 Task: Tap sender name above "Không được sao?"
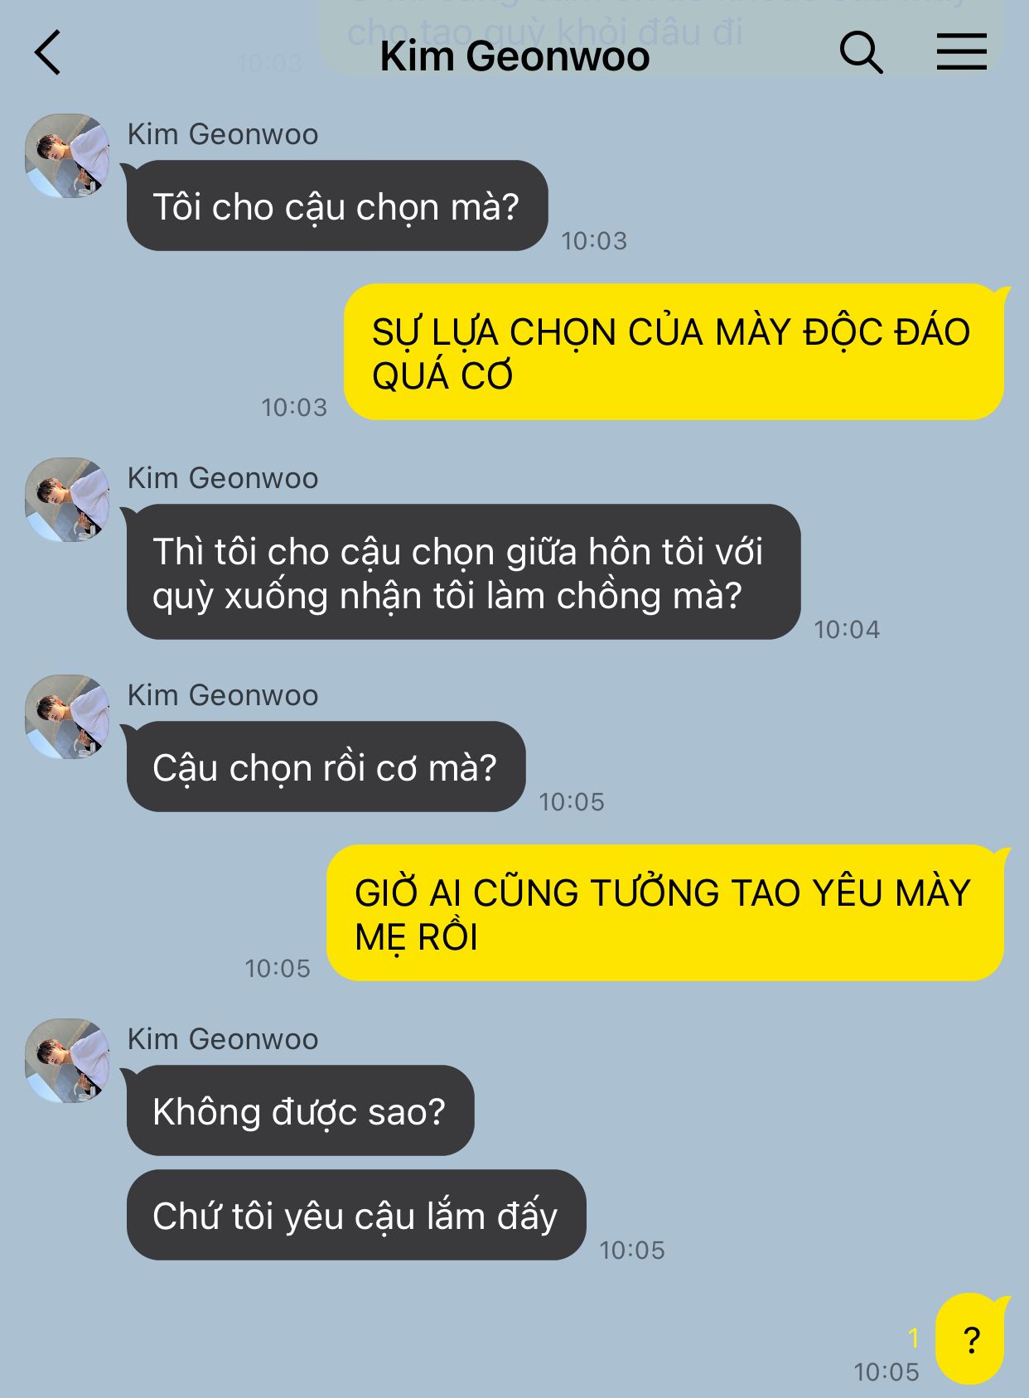[223, 1039]
